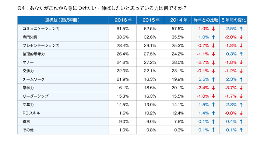Image resolution: width=264 pixels, height=141 pixels.
Task: Click the Q4 question title text
Action: (x=102, y=8)
